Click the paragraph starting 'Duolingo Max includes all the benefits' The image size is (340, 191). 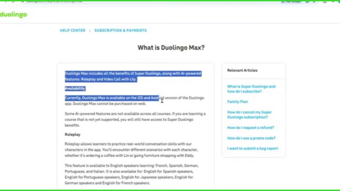pyautogui.click(x=133, y=76)
